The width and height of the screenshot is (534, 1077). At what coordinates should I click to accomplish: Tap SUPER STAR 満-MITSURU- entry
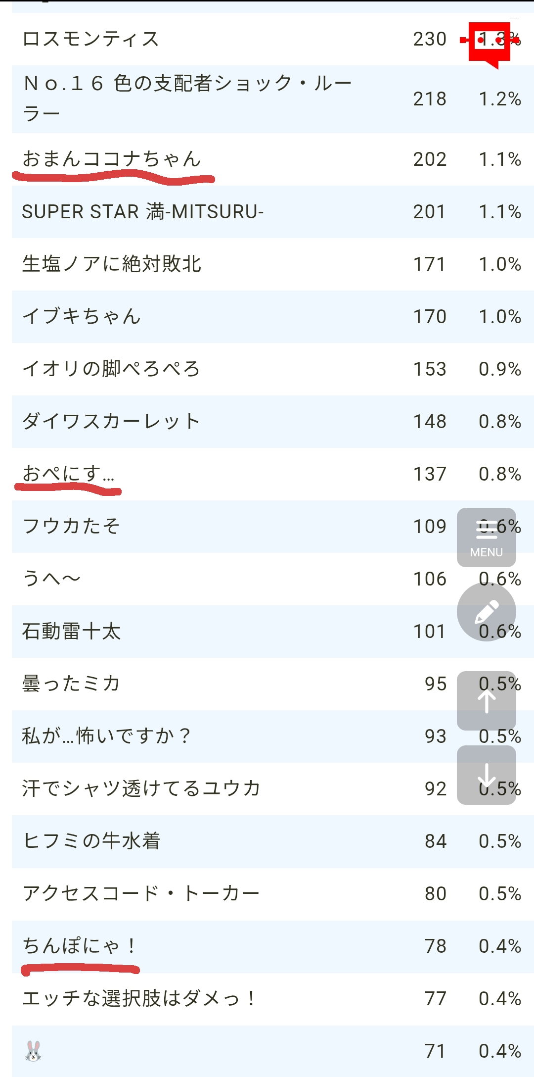point(143,212)
